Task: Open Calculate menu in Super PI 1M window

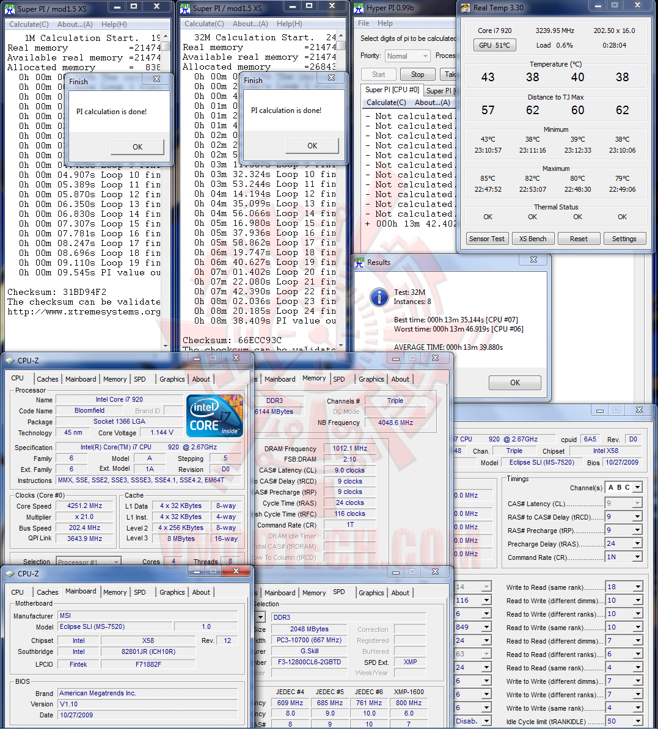Action: pyautogui.click(x=29, y=24)
